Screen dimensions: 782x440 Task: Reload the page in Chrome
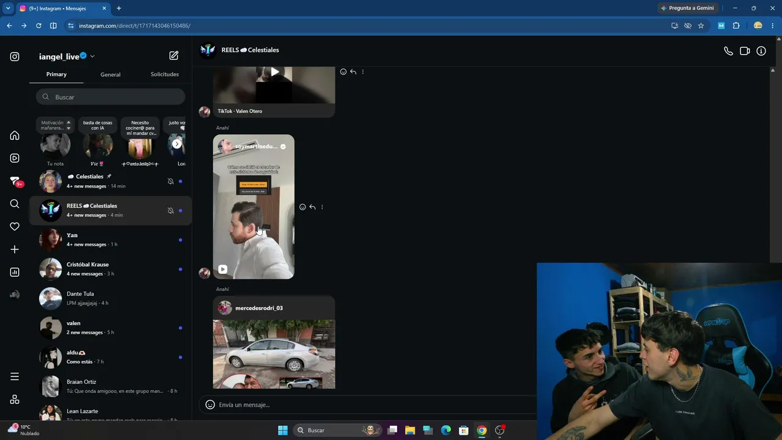[x=38, y=26]
